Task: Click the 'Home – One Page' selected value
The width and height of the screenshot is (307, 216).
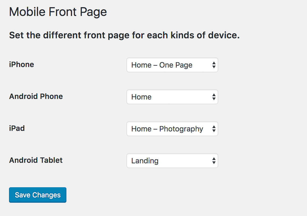Action: (162, 65)
